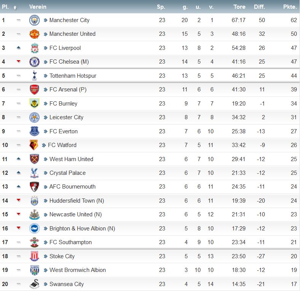Select the Verein column header

[38, 7]
